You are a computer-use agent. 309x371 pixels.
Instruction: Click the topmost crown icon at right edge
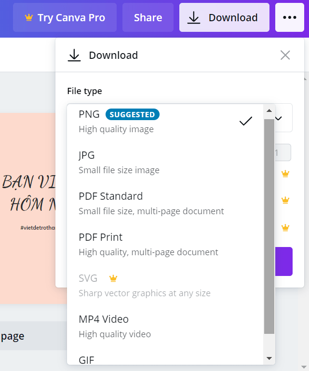tap(285, 174)
